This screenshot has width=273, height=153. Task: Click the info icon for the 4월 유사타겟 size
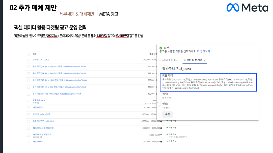click(161, 142)
